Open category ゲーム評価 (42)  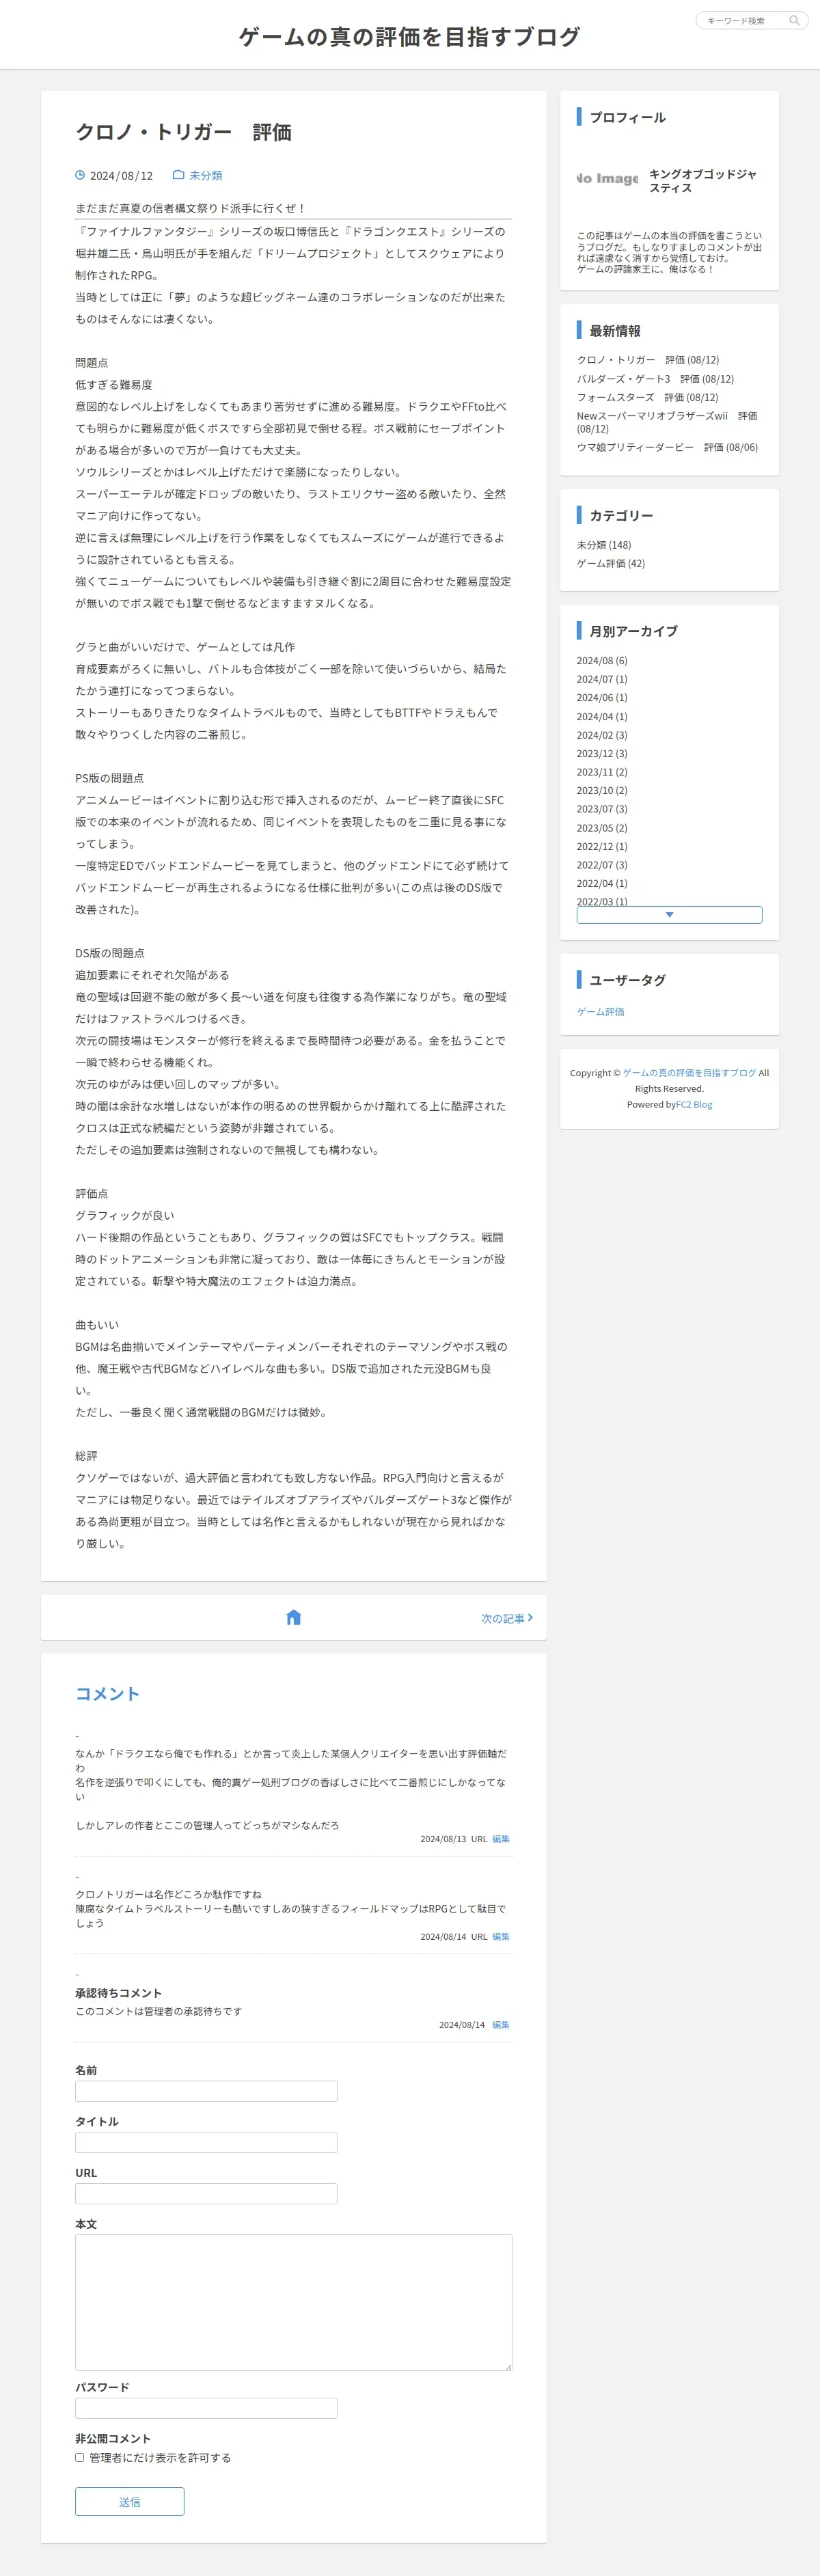(x=611, y=563)
